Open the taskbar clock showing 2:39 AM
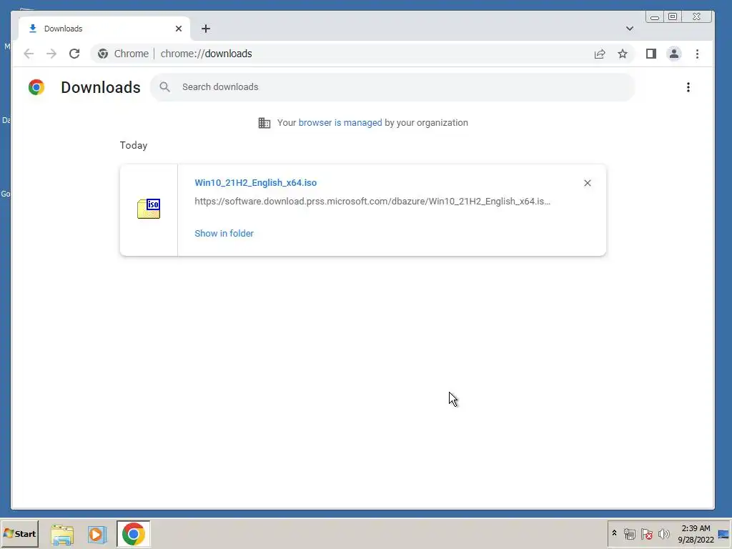This screenshot has height=549, width=732. pyautogui.click(x=696, y=534)
